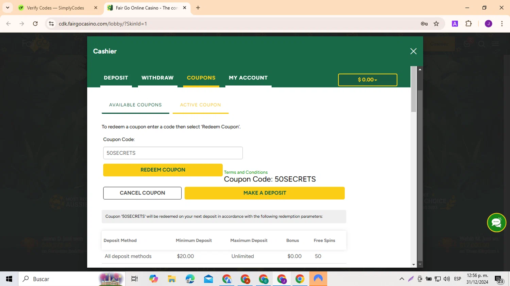Screen dimensions: 510x286
Task: Open the saved passwords key icon
Action: pyautogui.click(x=424, y=24)
